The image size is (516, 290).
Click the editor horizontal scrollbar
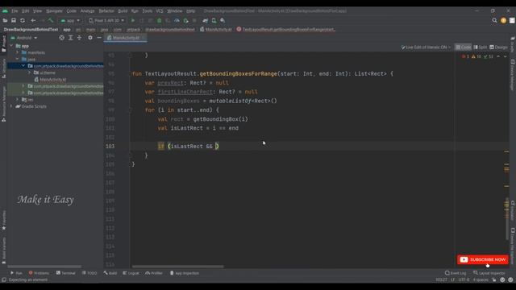[177, 267]
